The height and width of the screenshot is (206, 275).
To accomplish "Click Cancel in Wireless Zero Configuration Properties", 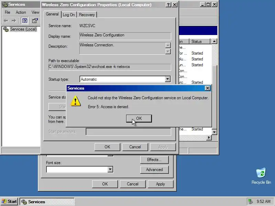I will 135,147.
